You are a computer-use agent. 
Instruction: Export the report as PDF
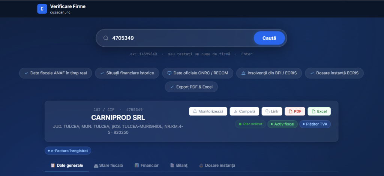click(295, 111)
